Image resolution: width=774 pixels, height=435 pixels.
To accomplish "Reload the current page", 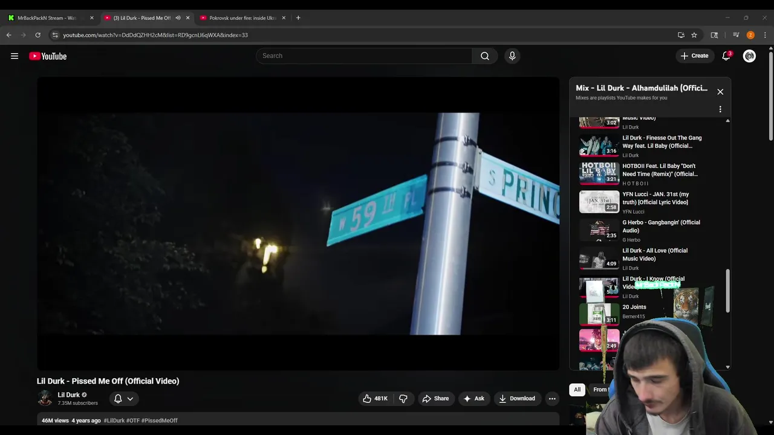I will (38, 35).
